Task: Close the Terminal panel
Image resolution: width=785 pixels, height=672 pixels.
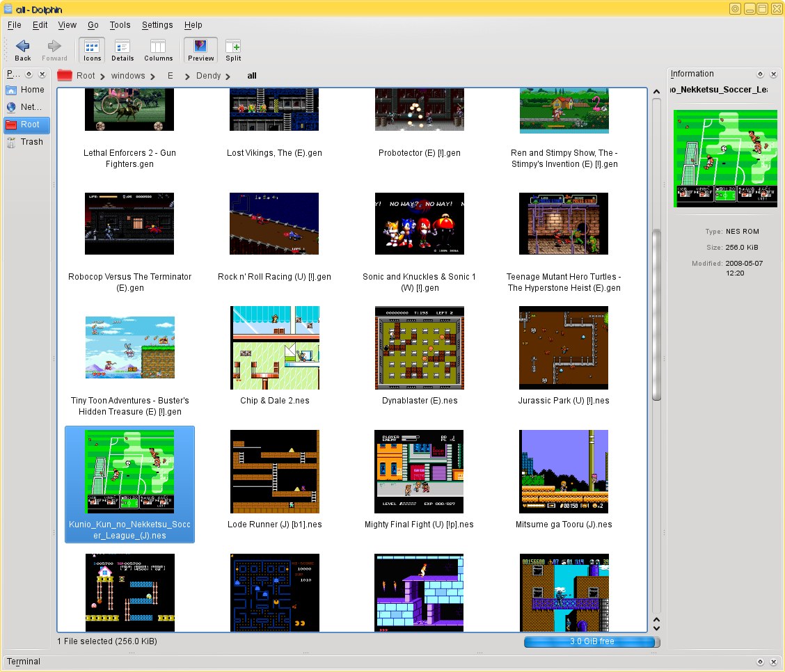Action: (x=773, y=662)
